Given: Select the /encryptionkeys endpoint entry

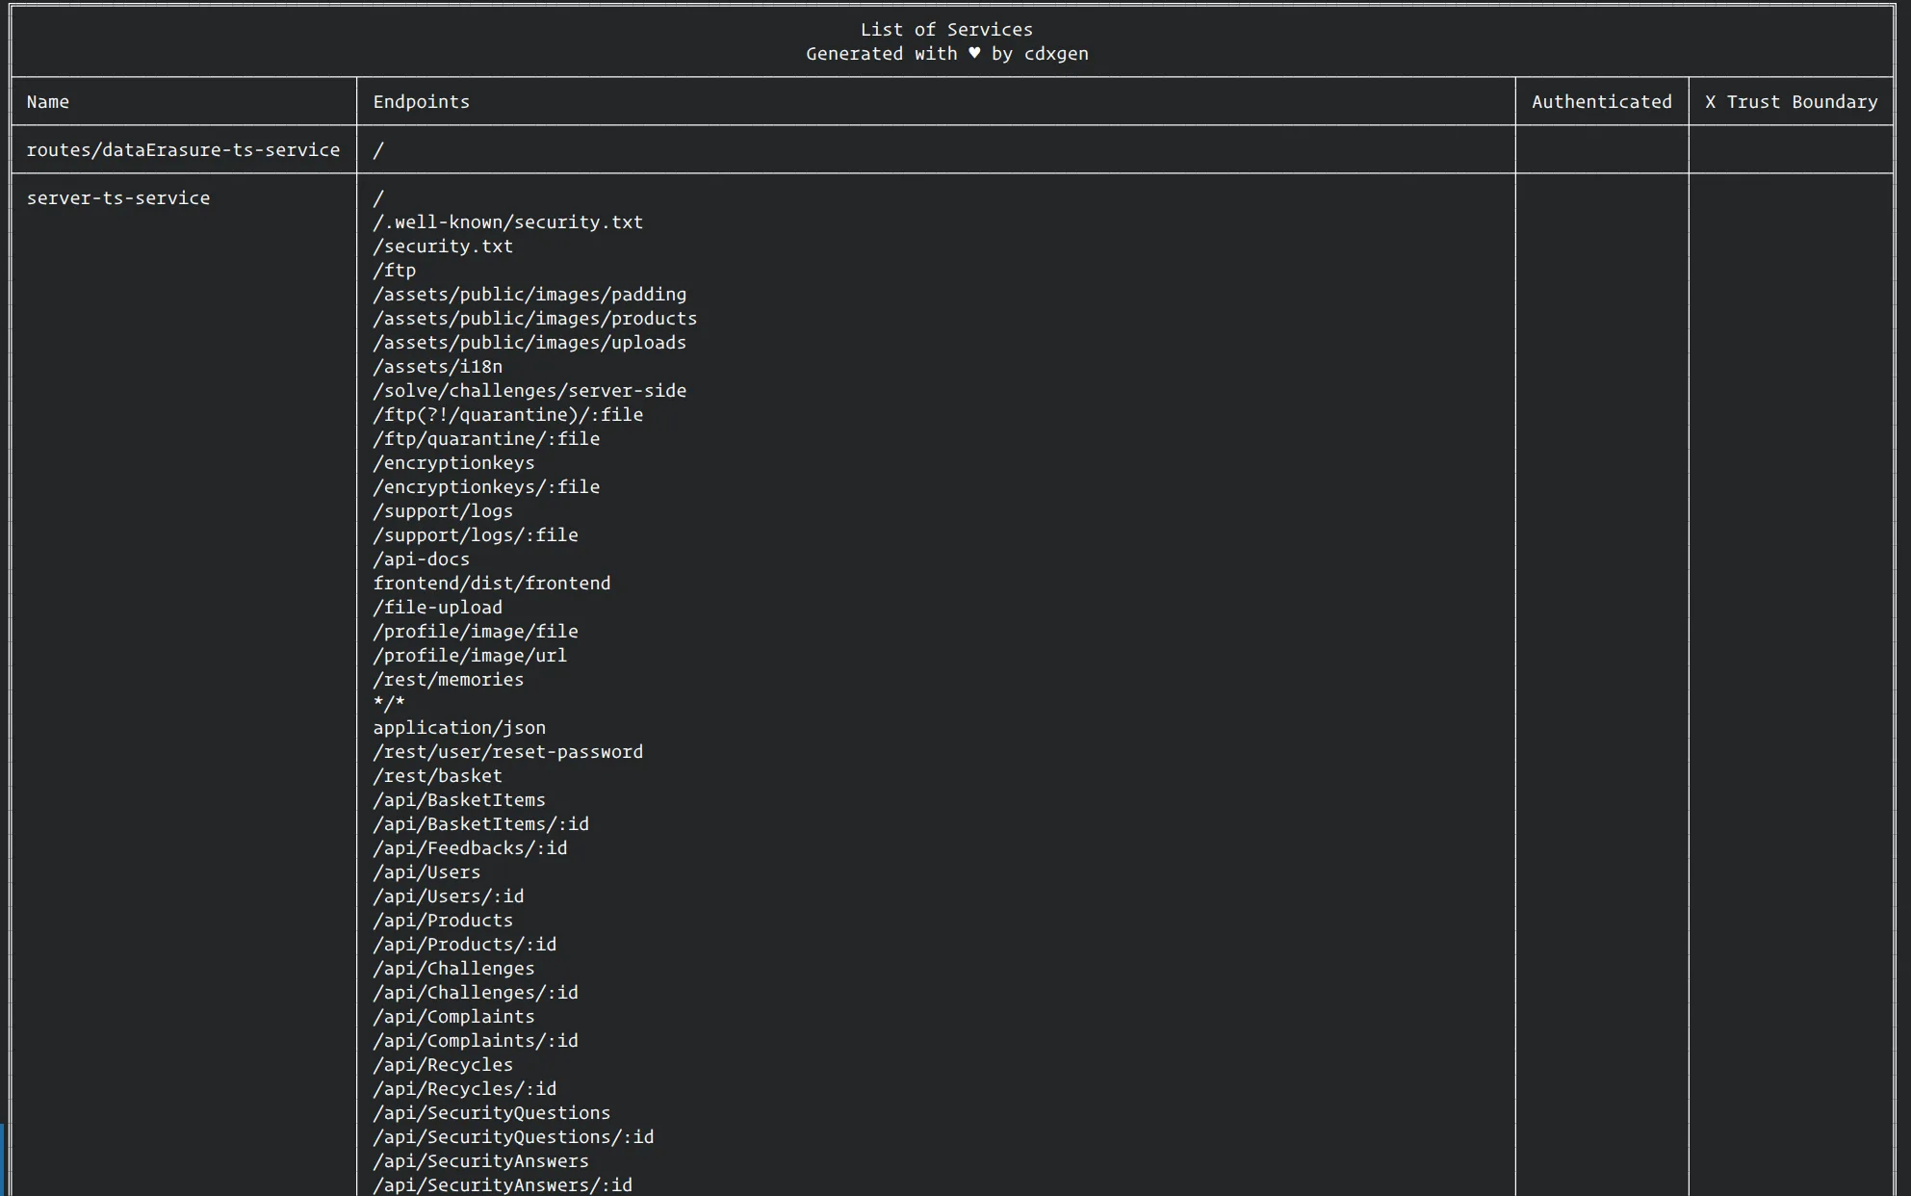Looking at the screenshot, I should click(x=455, y=462).
